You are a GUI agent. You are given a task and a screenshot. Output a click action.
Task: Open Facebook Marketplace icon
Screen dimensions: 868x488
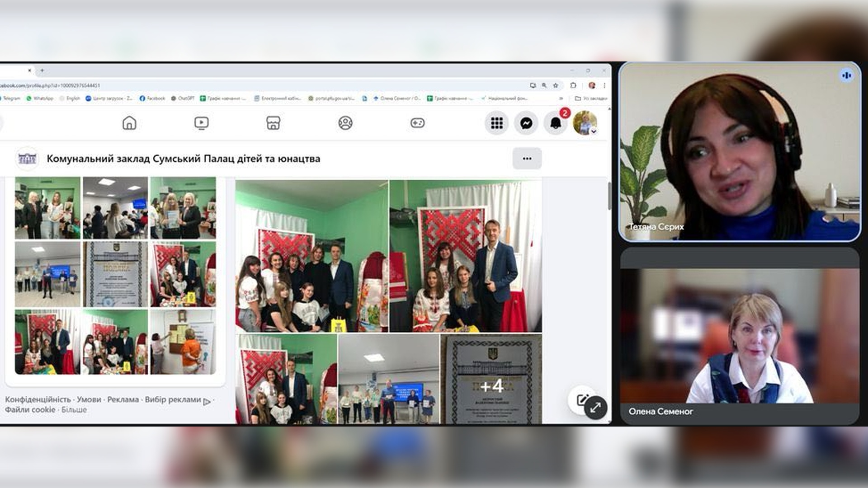click(273, 123)
